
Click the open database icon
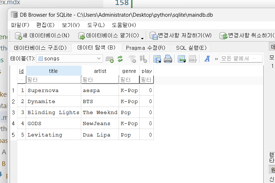coord(82,36)
